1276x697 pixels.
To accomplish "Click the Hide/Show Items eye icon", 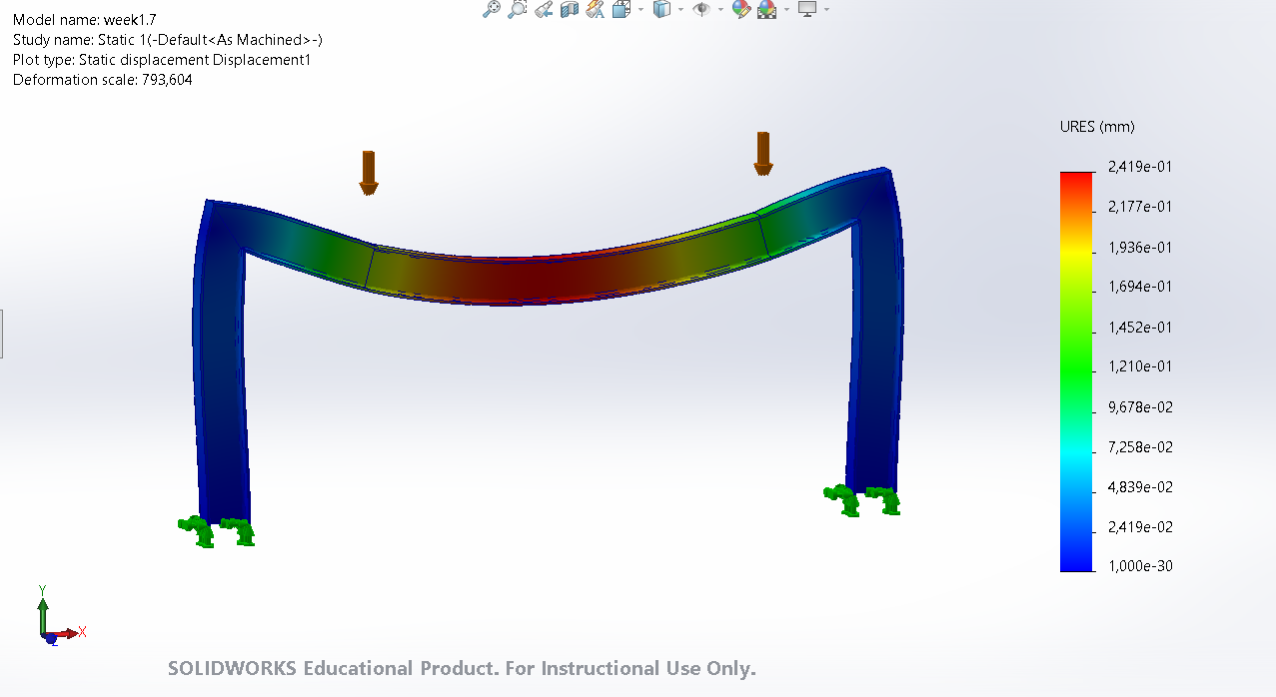I will click(x=701, y=9).
